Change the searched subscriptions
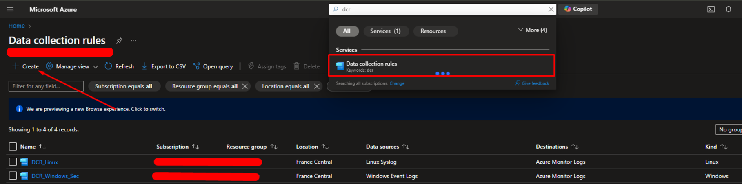This screenshot has height=184, width=742. pos(397,83)
